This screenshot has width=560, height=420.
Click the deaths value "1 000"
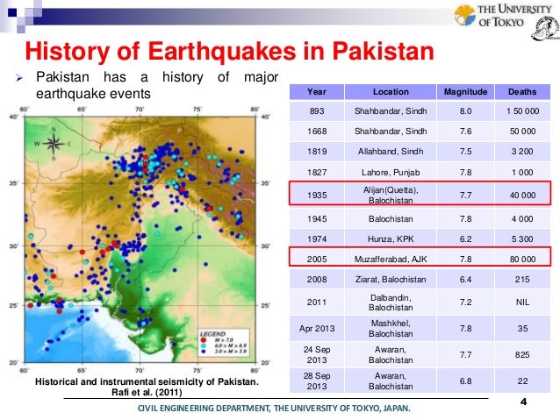click(x=522, y=173)
